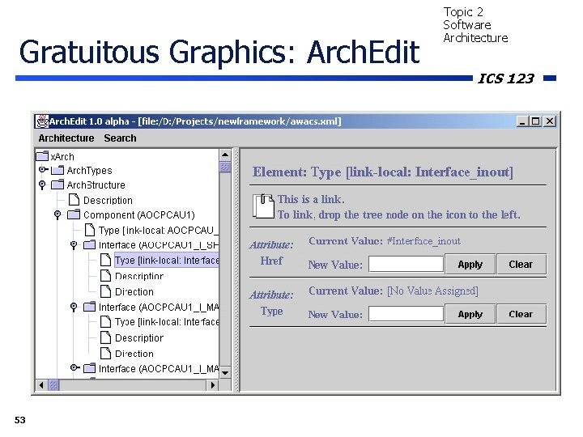The image size is (583, 437).
Task: Select the first Direction tree node
Action: coord(134,292)
